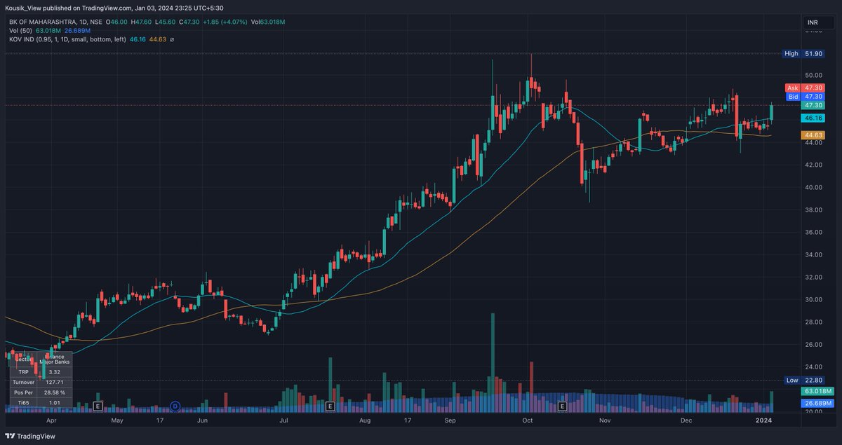Click the orange 44.63 moving average label

(x=814, y=135)
